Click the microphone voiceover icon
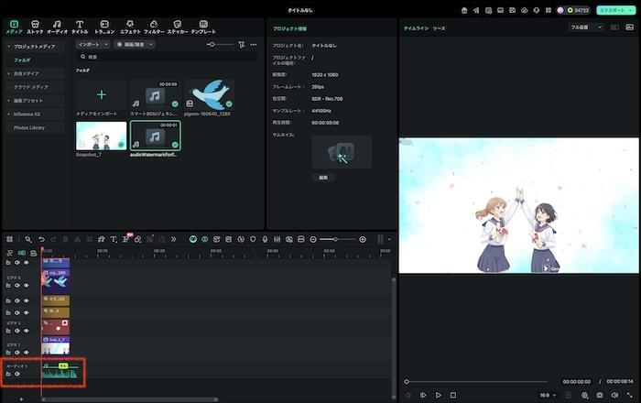Viewport: 641px width, 403px height. 265,239
